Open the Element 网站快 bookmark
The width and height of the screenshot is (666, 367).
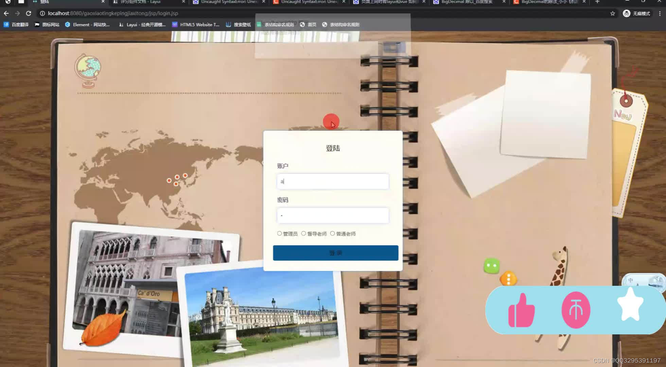point(87,24)
